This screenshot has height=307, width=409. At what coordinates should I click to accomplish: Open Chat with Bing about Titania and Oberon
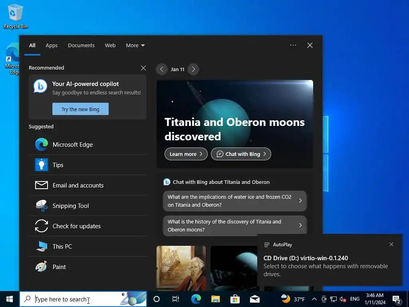tap(216, 182)
